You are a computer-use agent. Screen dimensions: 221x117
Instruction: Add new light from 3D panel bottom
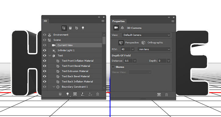point(67,94)
